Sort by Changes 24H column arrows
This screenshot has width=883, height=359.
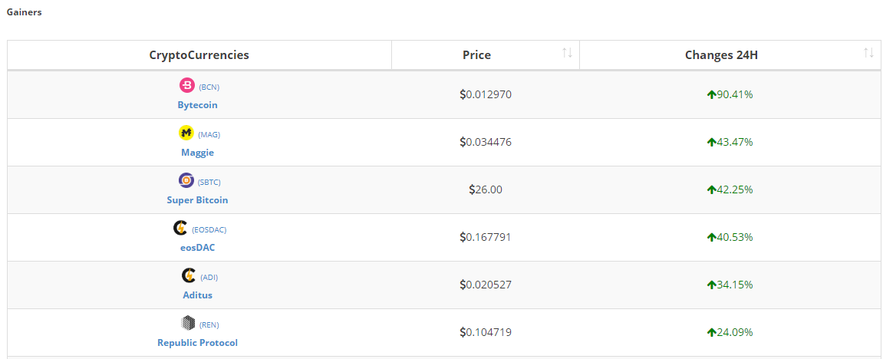(868, 53)
